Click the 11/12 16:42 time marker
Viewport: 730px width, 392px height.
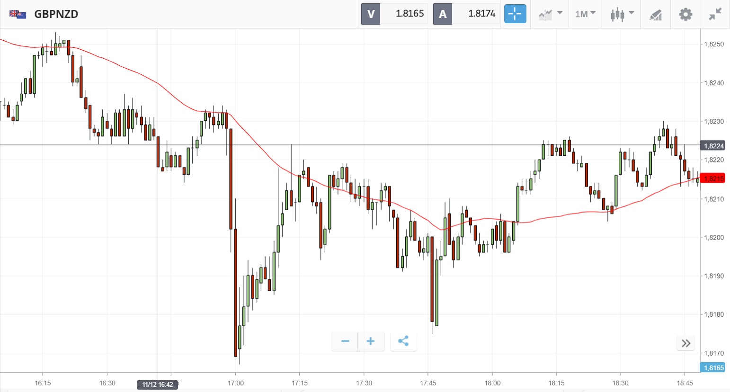tap(158, 384)
